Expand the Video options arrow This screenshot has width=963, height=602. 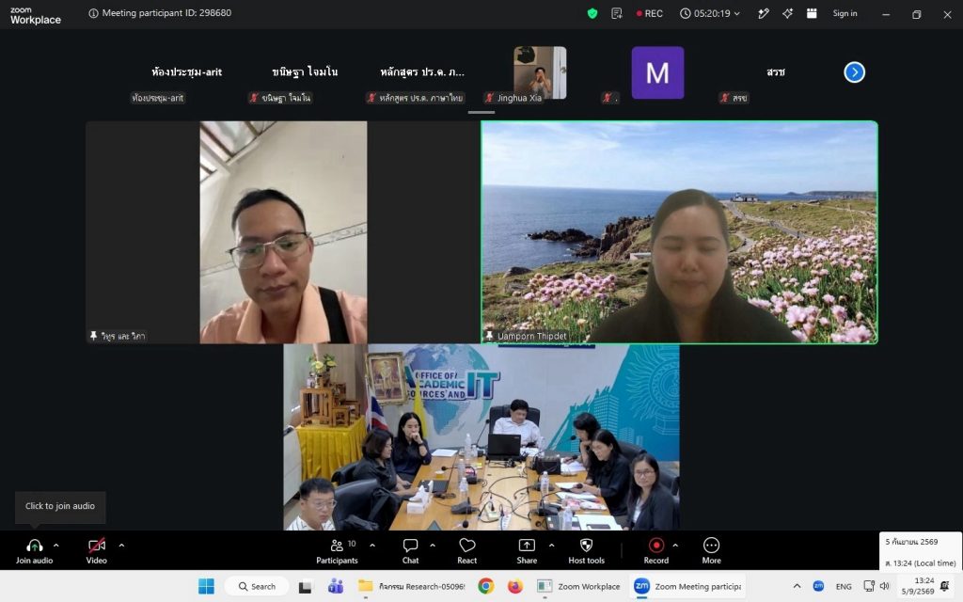[x=121, y=545]
